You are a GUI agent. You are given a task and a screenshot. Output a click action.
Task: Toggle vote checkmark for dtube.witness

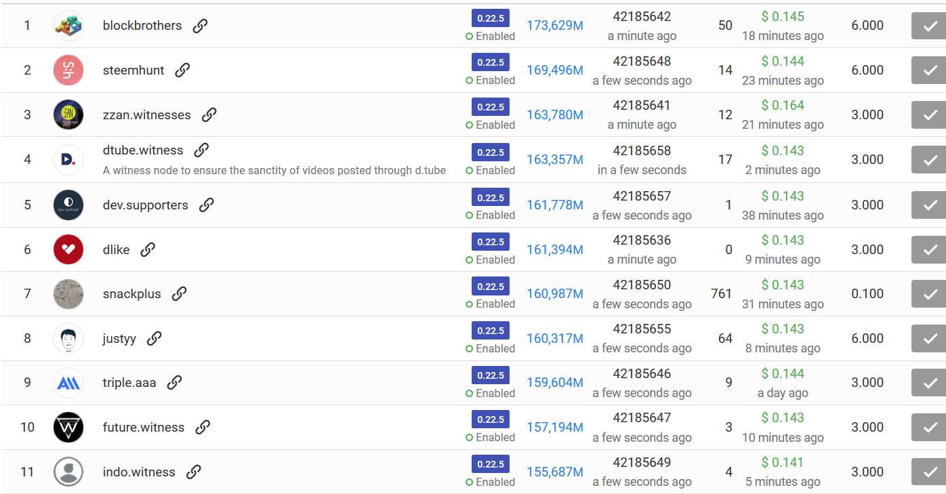tap(929, 160)
